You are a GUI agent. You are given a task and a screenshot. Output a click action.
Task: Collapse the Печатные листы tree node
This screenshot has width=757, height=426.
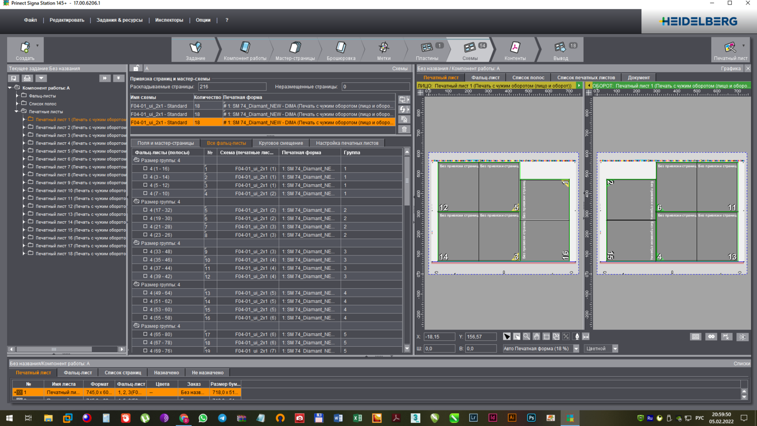pyautogui.click(x=17, y=112)
